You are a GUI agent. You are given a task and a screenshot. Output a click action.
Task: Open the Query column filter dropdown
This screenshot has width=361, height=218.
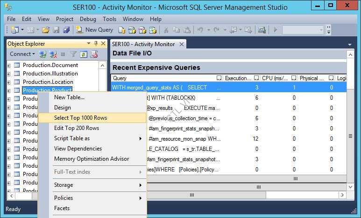(x=219, y=78)
